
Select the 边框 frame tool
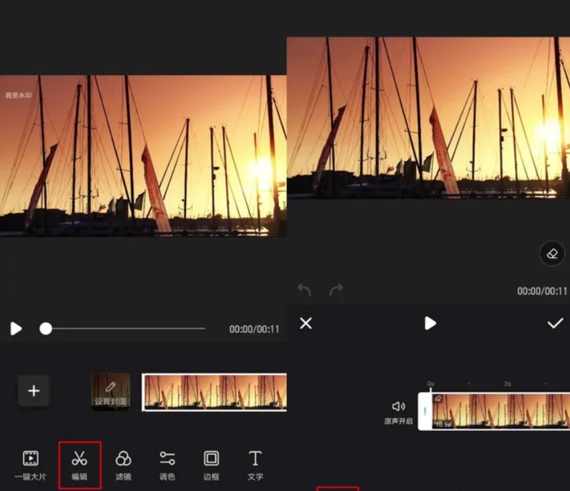(x=211, y=465)
